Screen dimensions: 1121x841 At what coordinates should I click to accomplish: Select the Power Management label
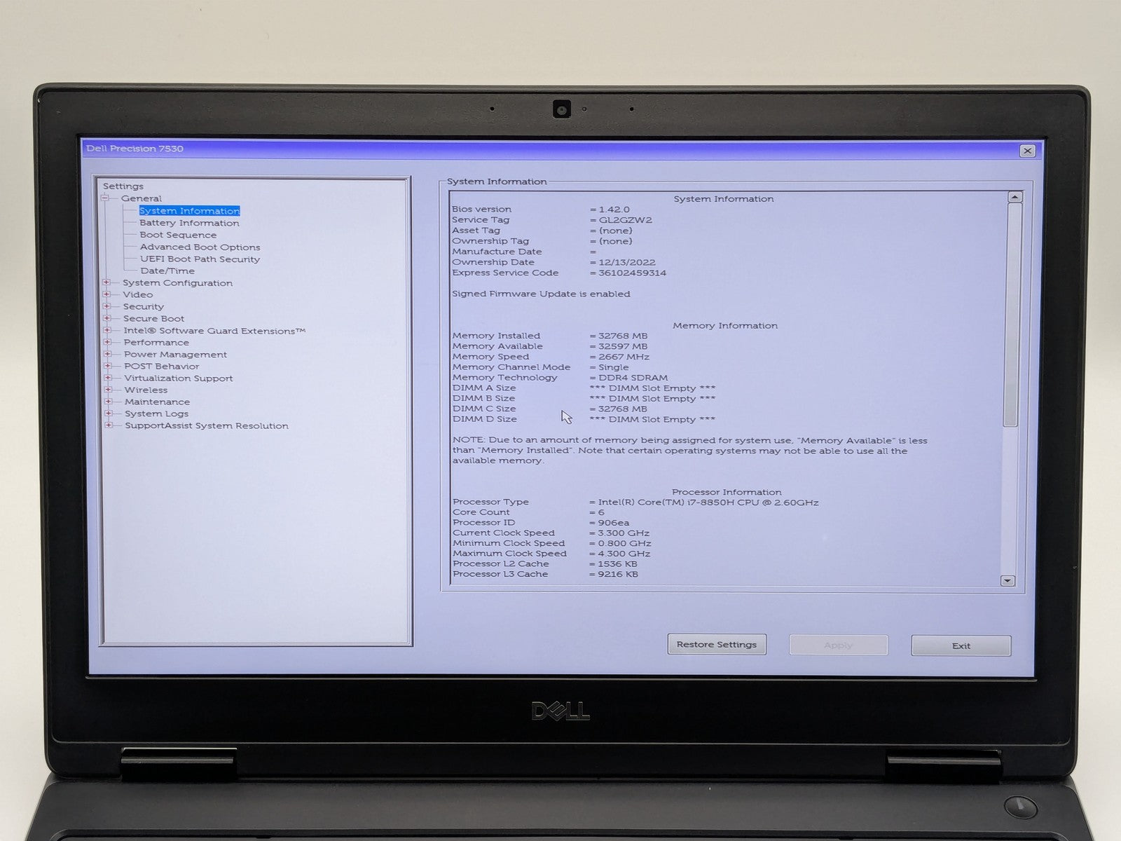175,354
